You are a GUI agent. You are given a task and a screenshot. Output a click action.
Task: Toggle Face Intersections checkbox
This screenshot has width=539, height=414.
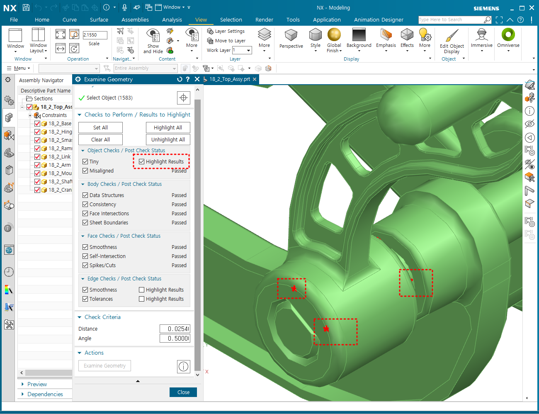(85, 214)
